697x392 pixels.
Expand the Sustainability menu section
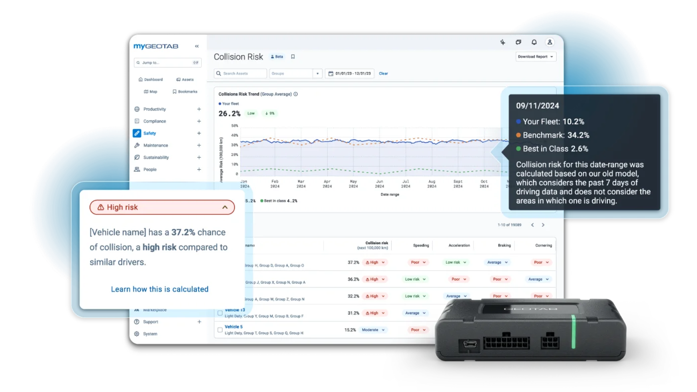pos(199,157)
